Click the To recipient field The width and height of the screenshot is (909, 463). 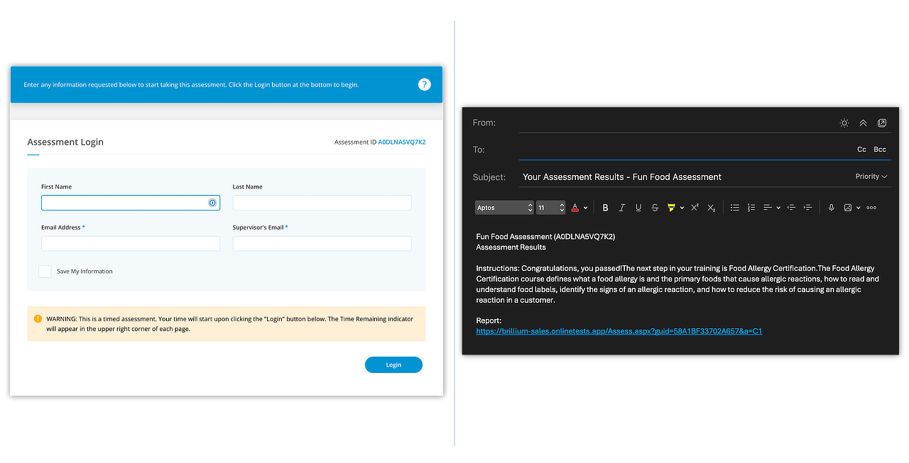click(685, 150)
